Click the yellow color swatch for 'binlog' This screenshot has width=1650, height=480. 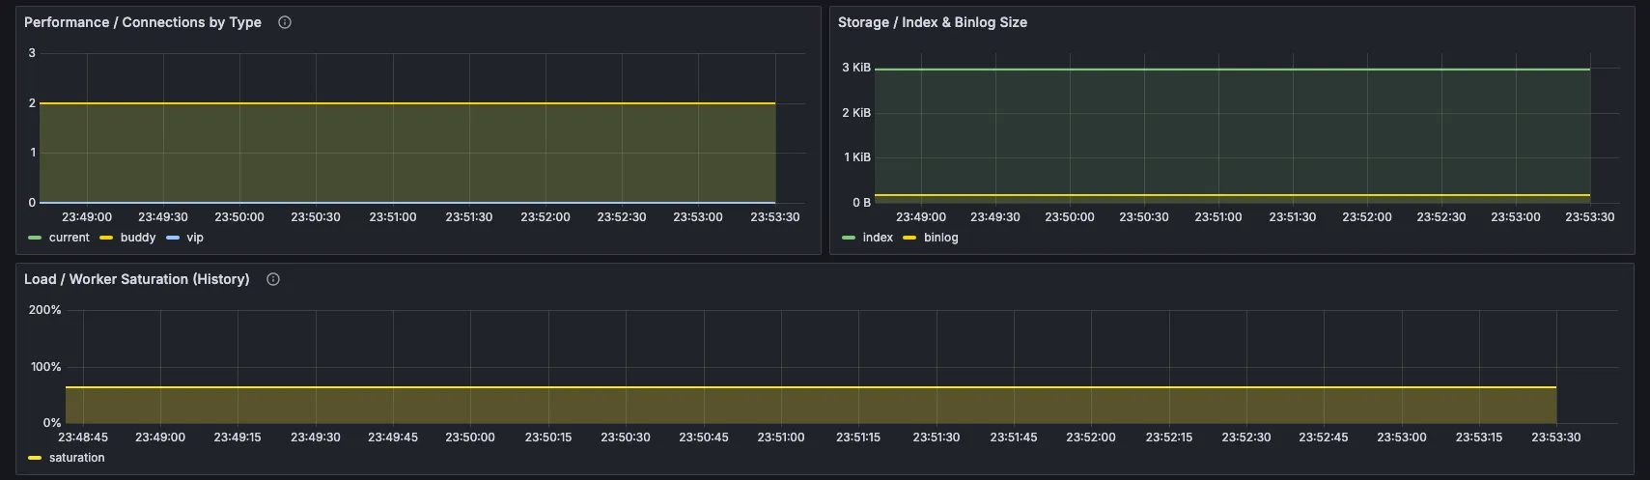[909, 238]
